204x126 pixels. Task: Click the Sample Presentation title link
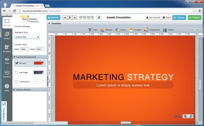tap(119, 17)
